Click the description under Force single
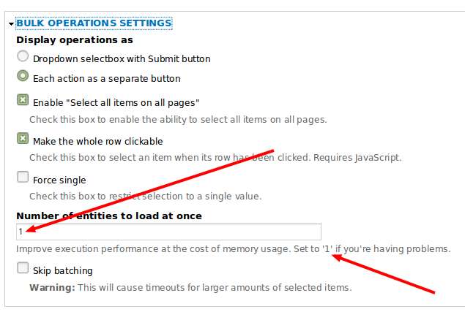The width and height of the screenshot is (465, 320). coord(146,196)
